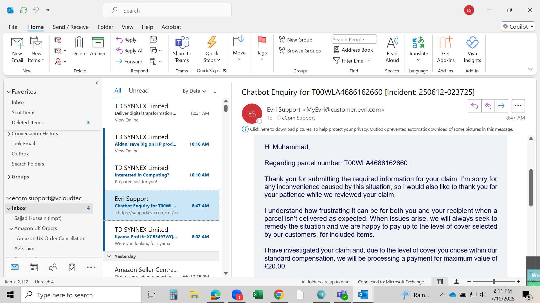The height and width of the screenshot is (303, 540).
Task: Open Excel from the taskbar
Action: (x=258, y=295)
